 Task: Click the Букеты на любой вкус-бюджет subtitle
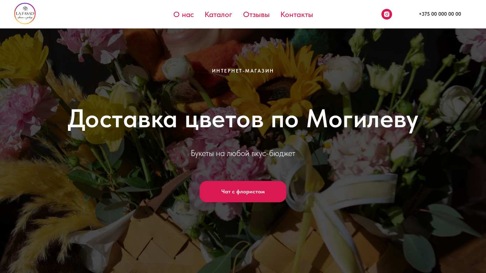point(243,154)
